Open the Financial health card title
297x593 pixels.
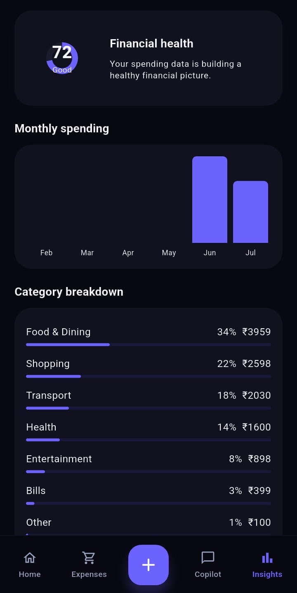coord(151,43)
